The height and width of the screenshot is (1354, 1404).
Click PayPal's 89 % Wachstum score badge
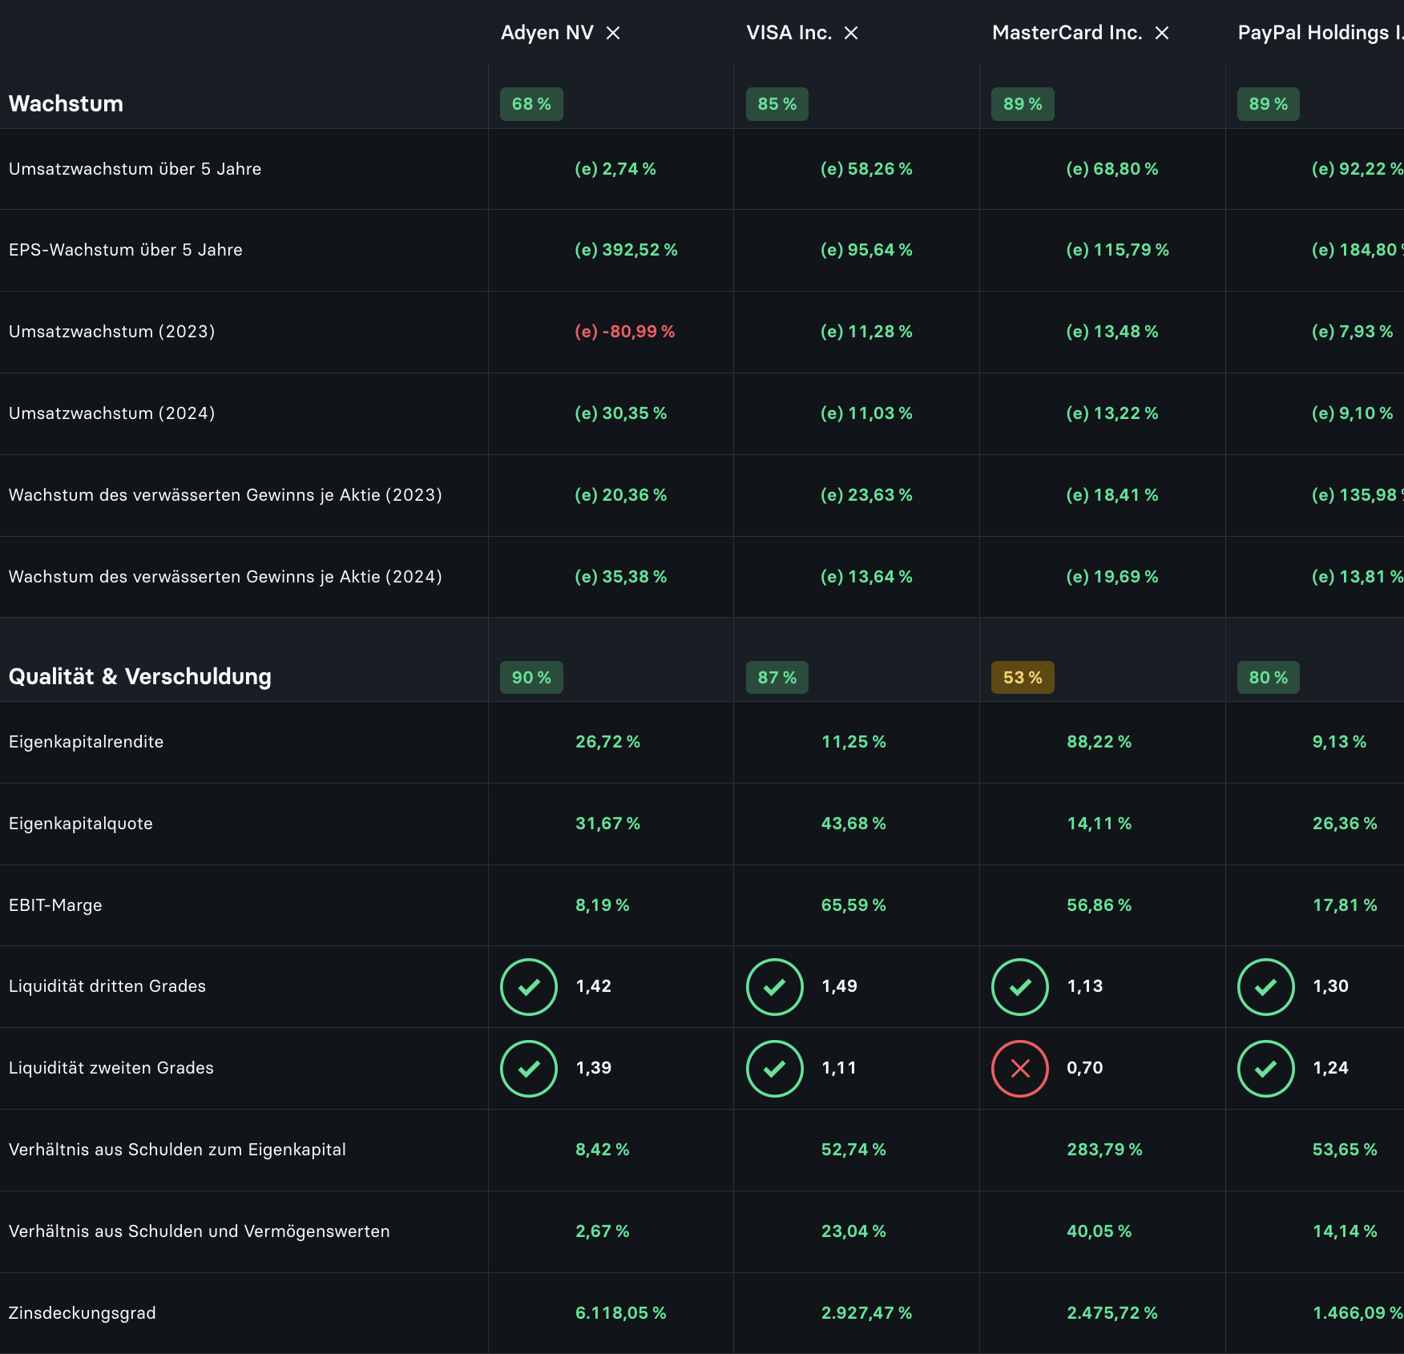point(1269,104)
